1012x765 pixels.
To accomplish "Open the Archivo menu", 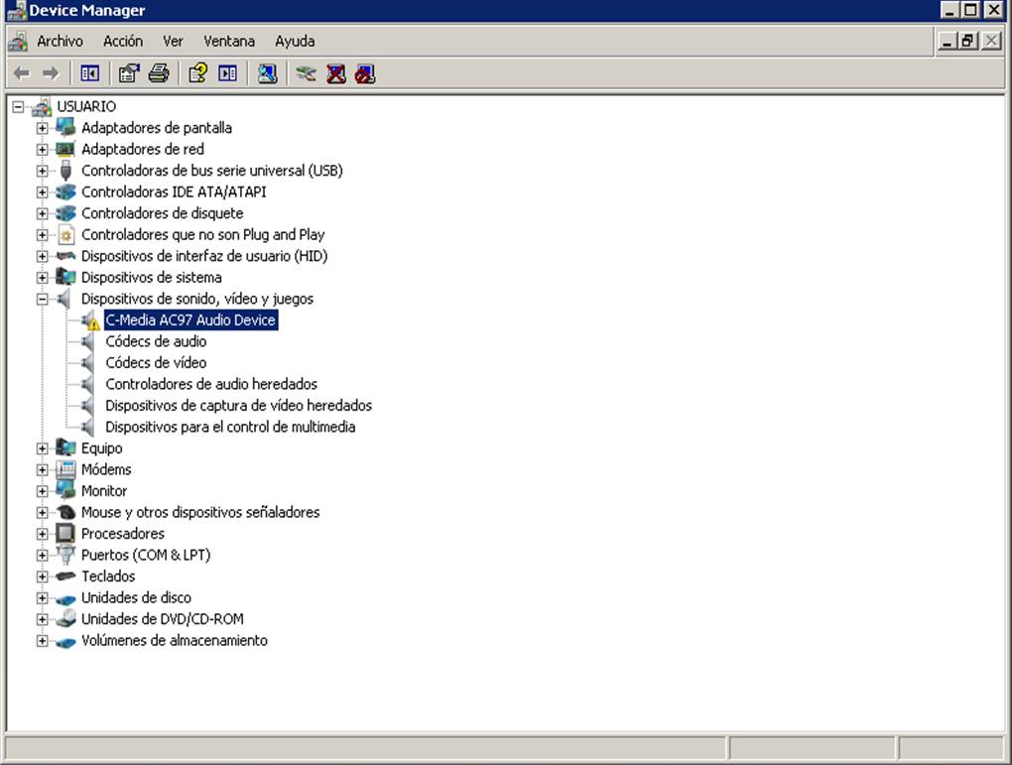I will pyautogui.click(x=60, y=42).
